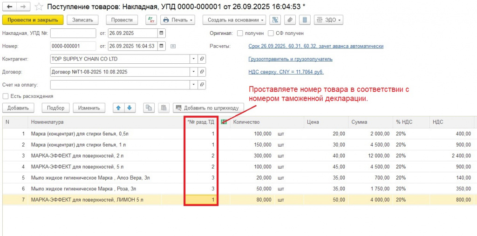Move row down arrow
The image size is (477, 236).
(x=129, y=108)
